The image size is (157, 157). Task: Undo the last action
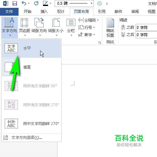tap(24, 3)
